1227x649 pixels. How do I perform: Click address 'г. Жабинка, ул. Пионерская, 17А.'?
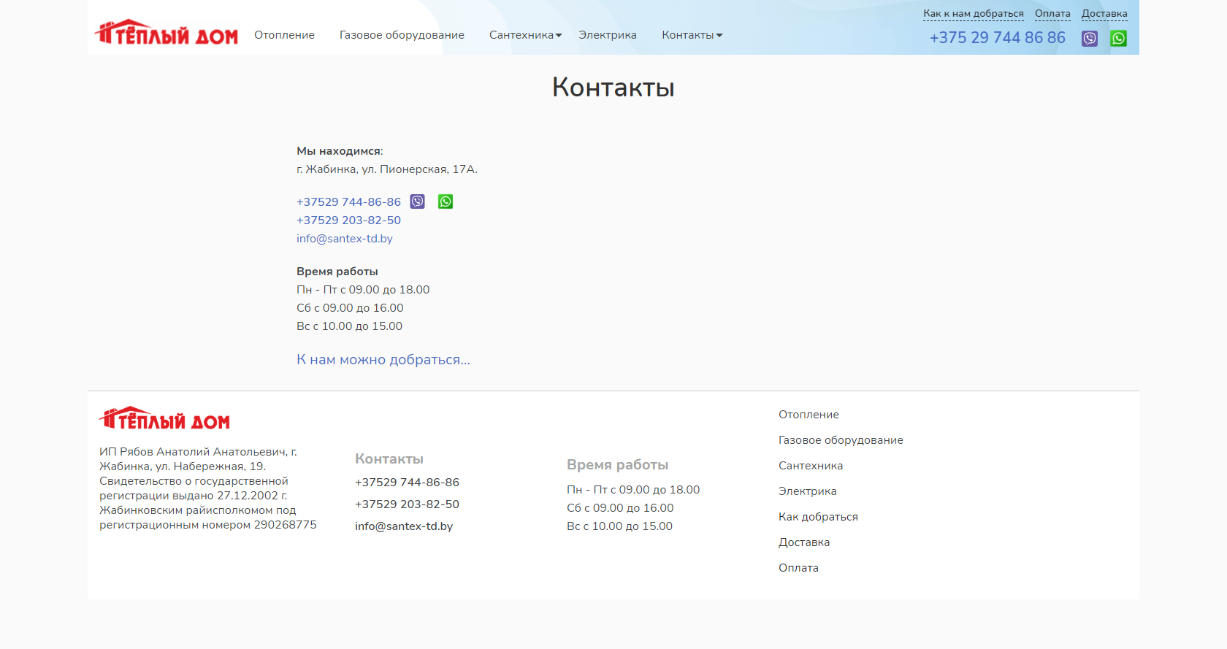click(387, 169)
